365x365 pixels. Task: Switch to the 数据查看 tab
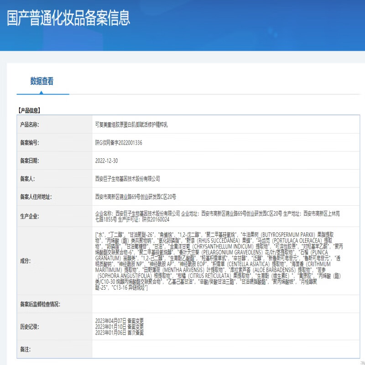(x=42, y=81)
